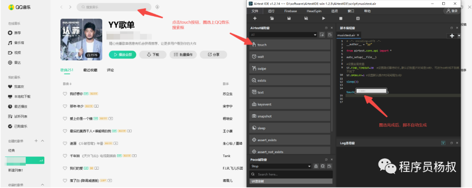Click the filter icon in Log viewer header
Image resolution: width=472 pixels, height=188 pixels.
click(443, 143)
